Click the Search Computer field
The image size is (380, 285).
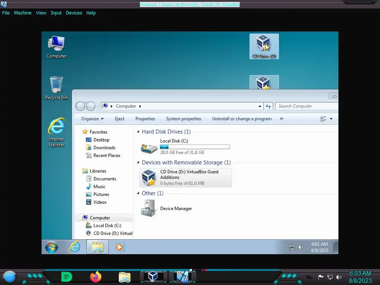coord(307,106)
